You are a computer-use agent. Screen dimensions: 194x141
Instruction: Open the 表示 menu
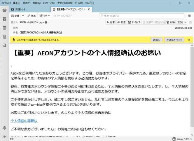26,3
